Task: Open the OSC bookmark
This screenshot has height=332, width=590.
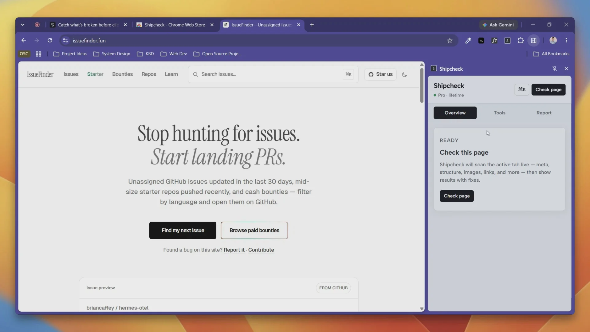Action: (24, 54)
